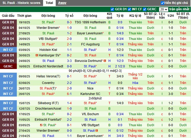Click the 6-1 score against Karlsruher SC

(69, 94)
